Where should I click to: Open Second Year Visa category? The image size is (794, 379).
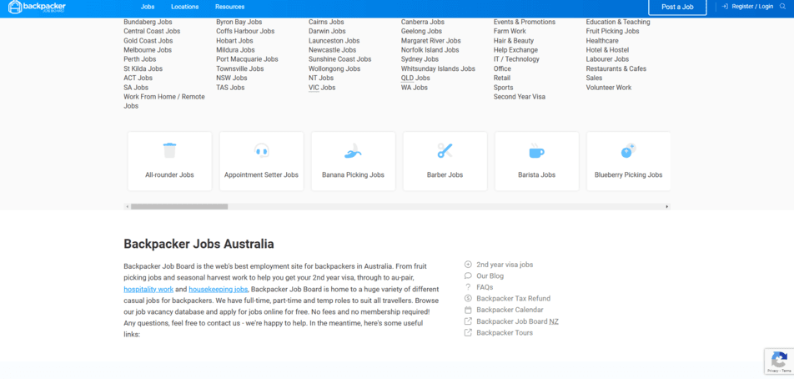click(x=520, y=97)
